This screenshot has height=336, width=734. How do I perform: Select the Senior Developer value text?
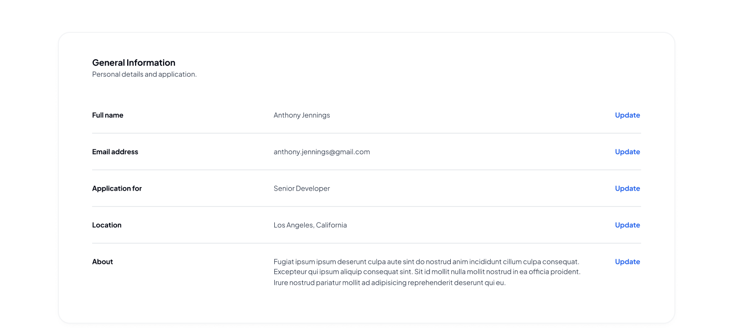click(302, 189)
